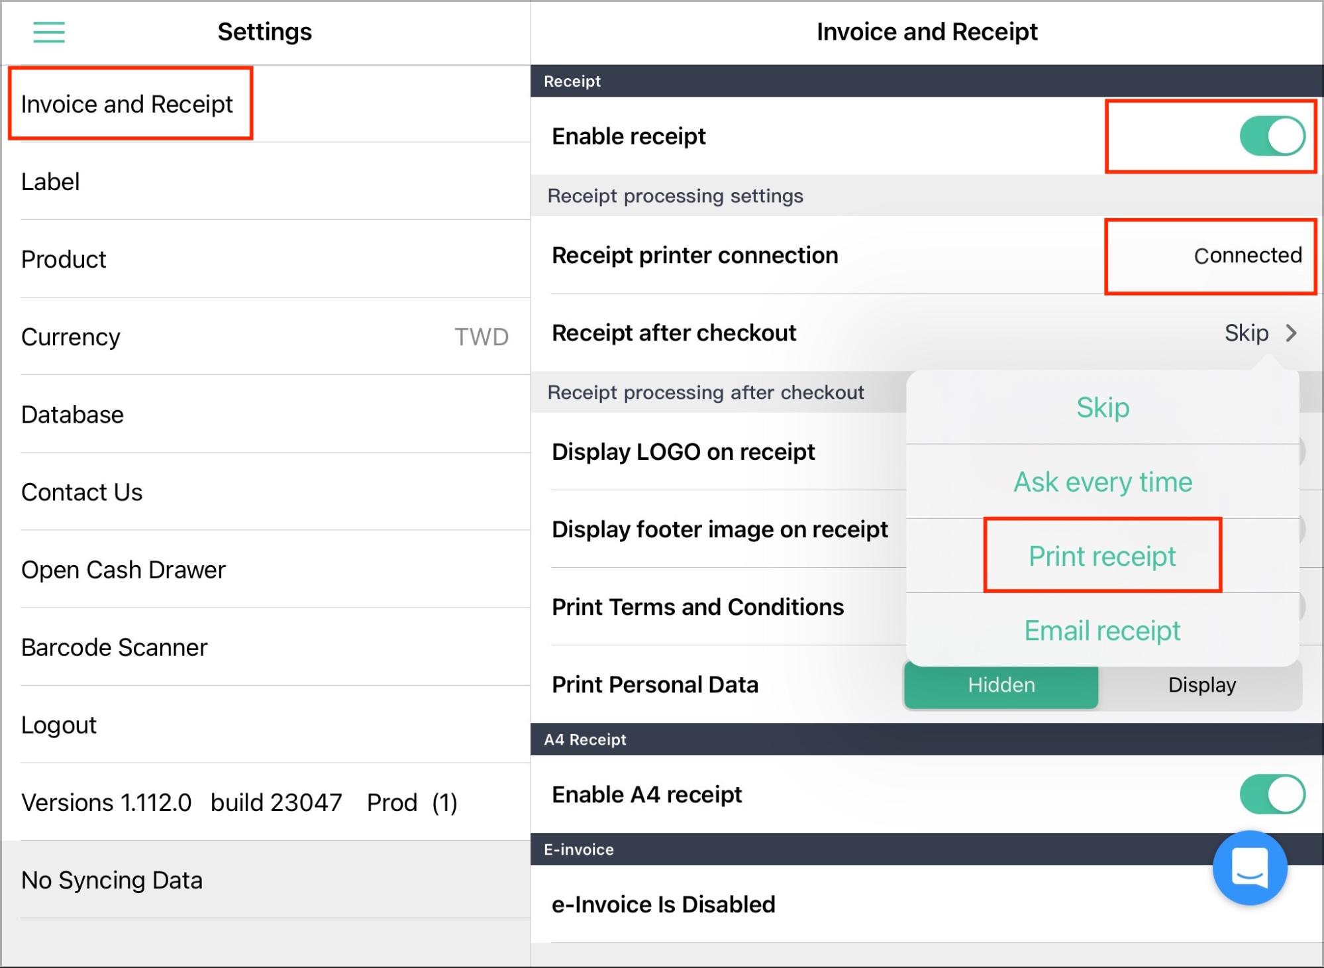Choose Print receipt from the popup
This screenshot has width=1324, height=968.
(1102, 556)
